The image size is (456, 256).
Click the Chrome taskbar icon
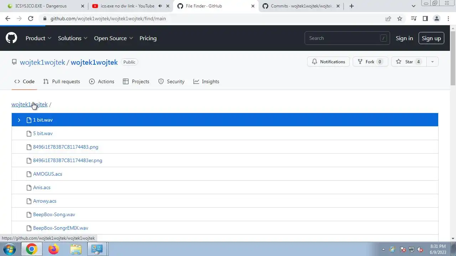click(x=31, y=249)
